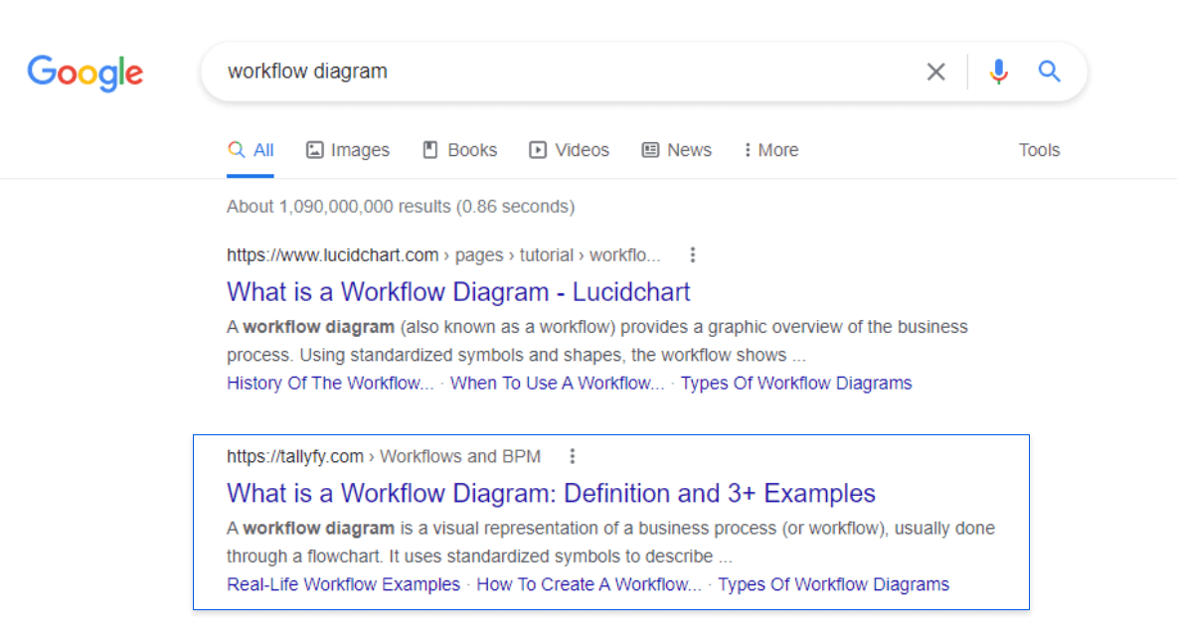Open Tallyfy 'Definition and 3+ Examples' result

(551, 493)
